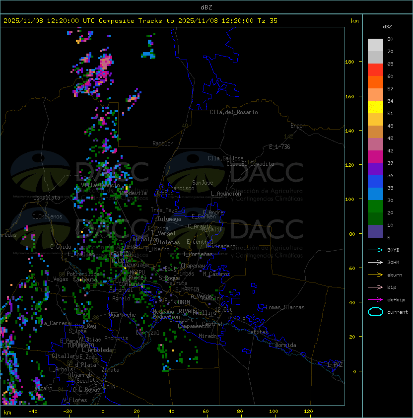Click the pink bip arrow icon

point(375,287)
